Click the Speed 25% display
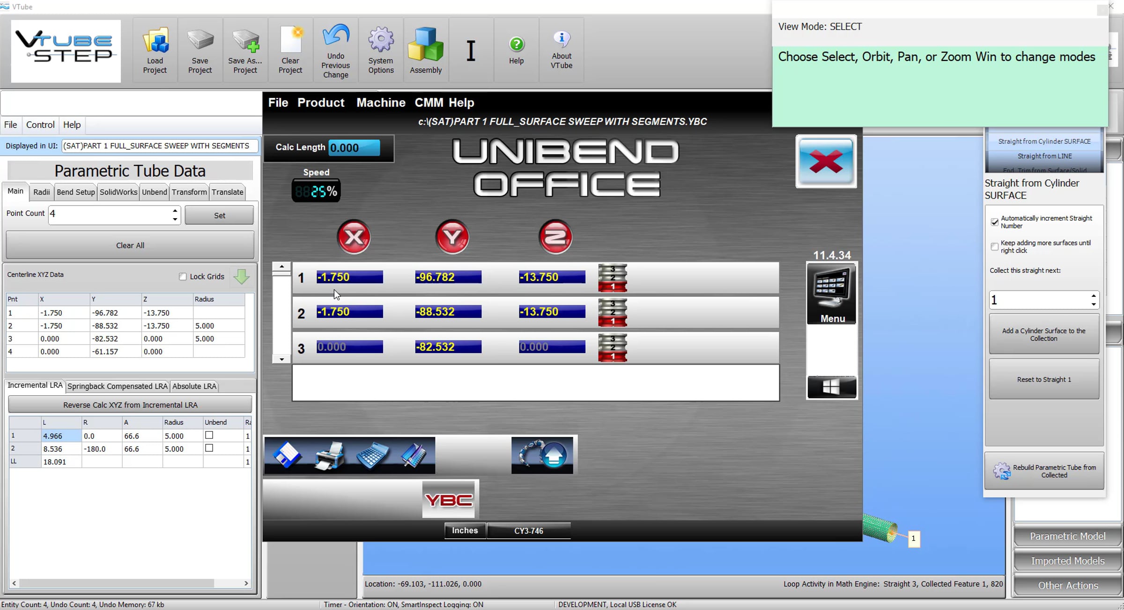 [x=316, y=191]
